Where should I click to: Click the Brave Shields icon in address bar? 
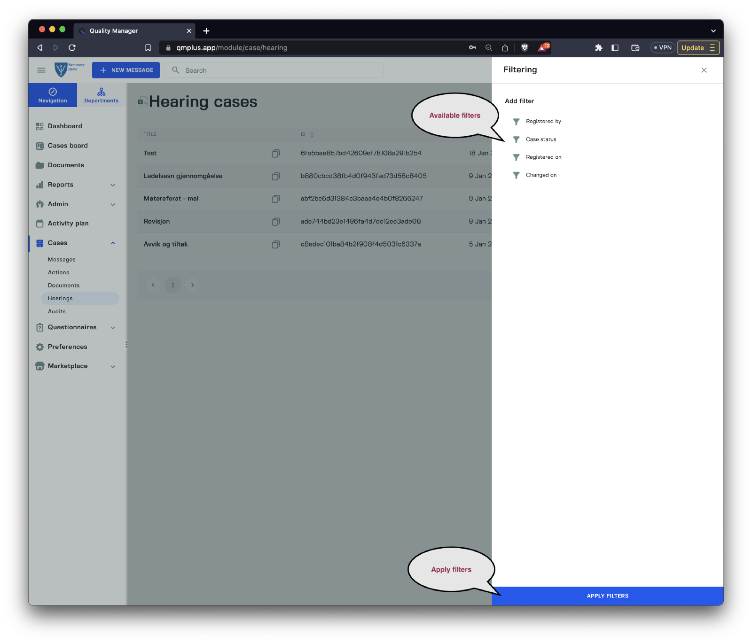click(x=525, y=47)
